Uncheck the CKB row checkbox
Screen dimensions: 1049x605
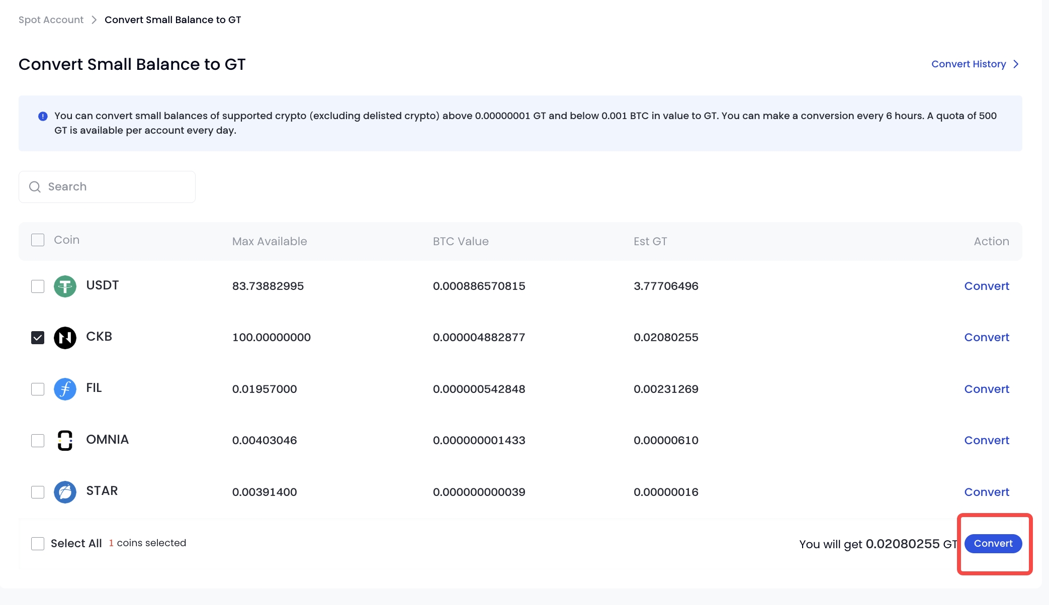(x=38, y=338)
